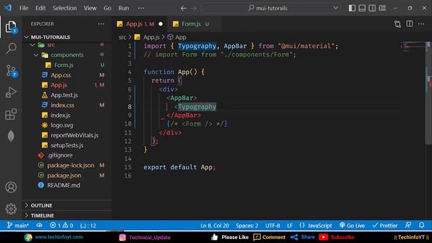Show more menus ellipsis in menu bar
This screenshot has width=432, height=243.
pyautogui.click(x=141, y=8)
